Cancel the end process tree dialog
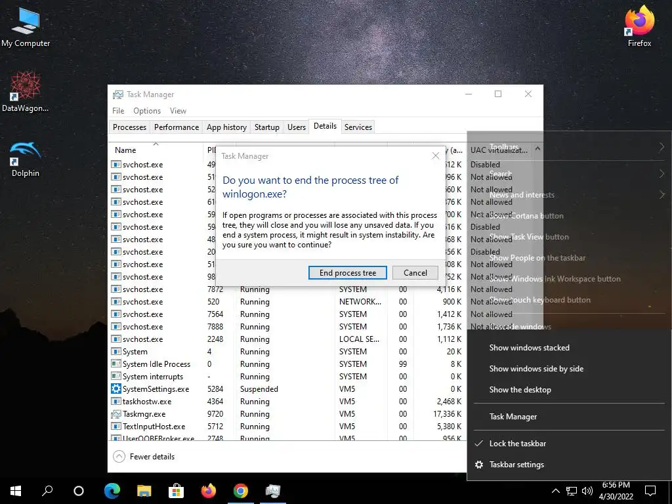The image size is (672, 504). coord(415,272)
